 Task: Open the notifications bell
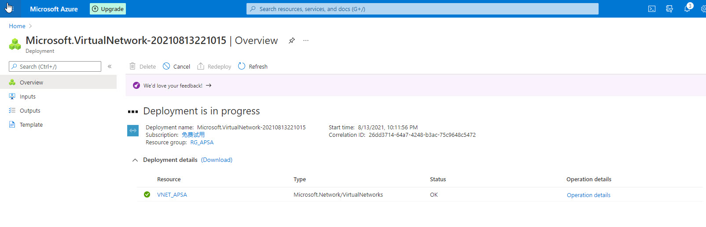click(687, 9)
